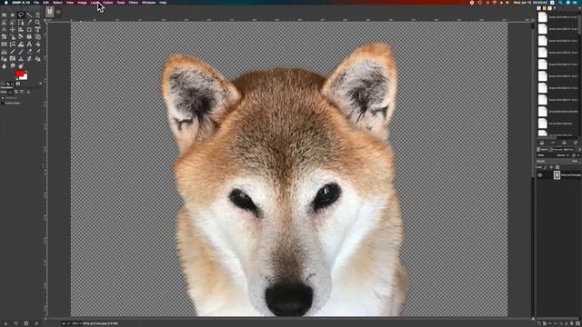The height and width of the screenshot is (327, 582).
Task: Select the Foreground Select tool
Action: tap(12, 22)
